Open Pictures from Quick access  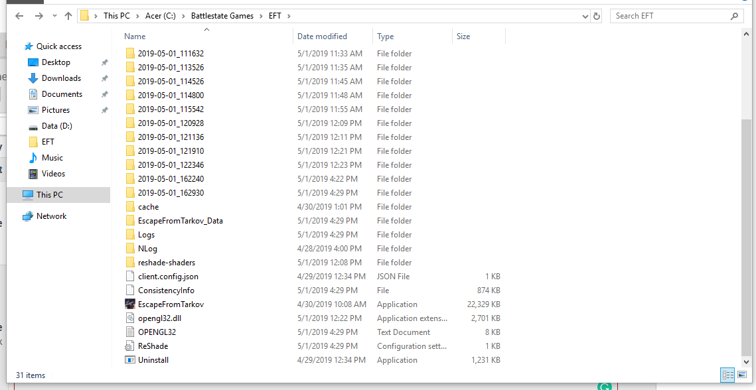pyautogui.click(x=56, y=110)
